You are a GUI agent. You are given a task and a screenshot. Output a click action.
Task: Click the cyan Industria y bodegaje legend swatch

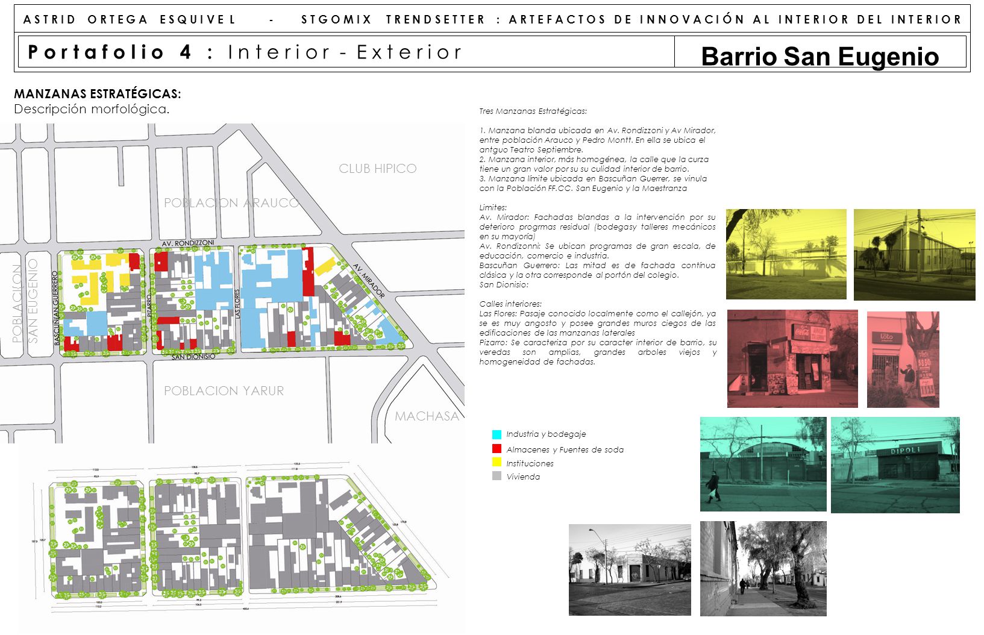click(497, 434)
